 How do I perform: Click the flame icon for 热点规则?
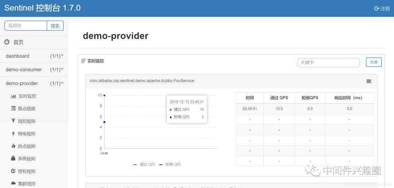pyautogui.click(x=13, y=146)
